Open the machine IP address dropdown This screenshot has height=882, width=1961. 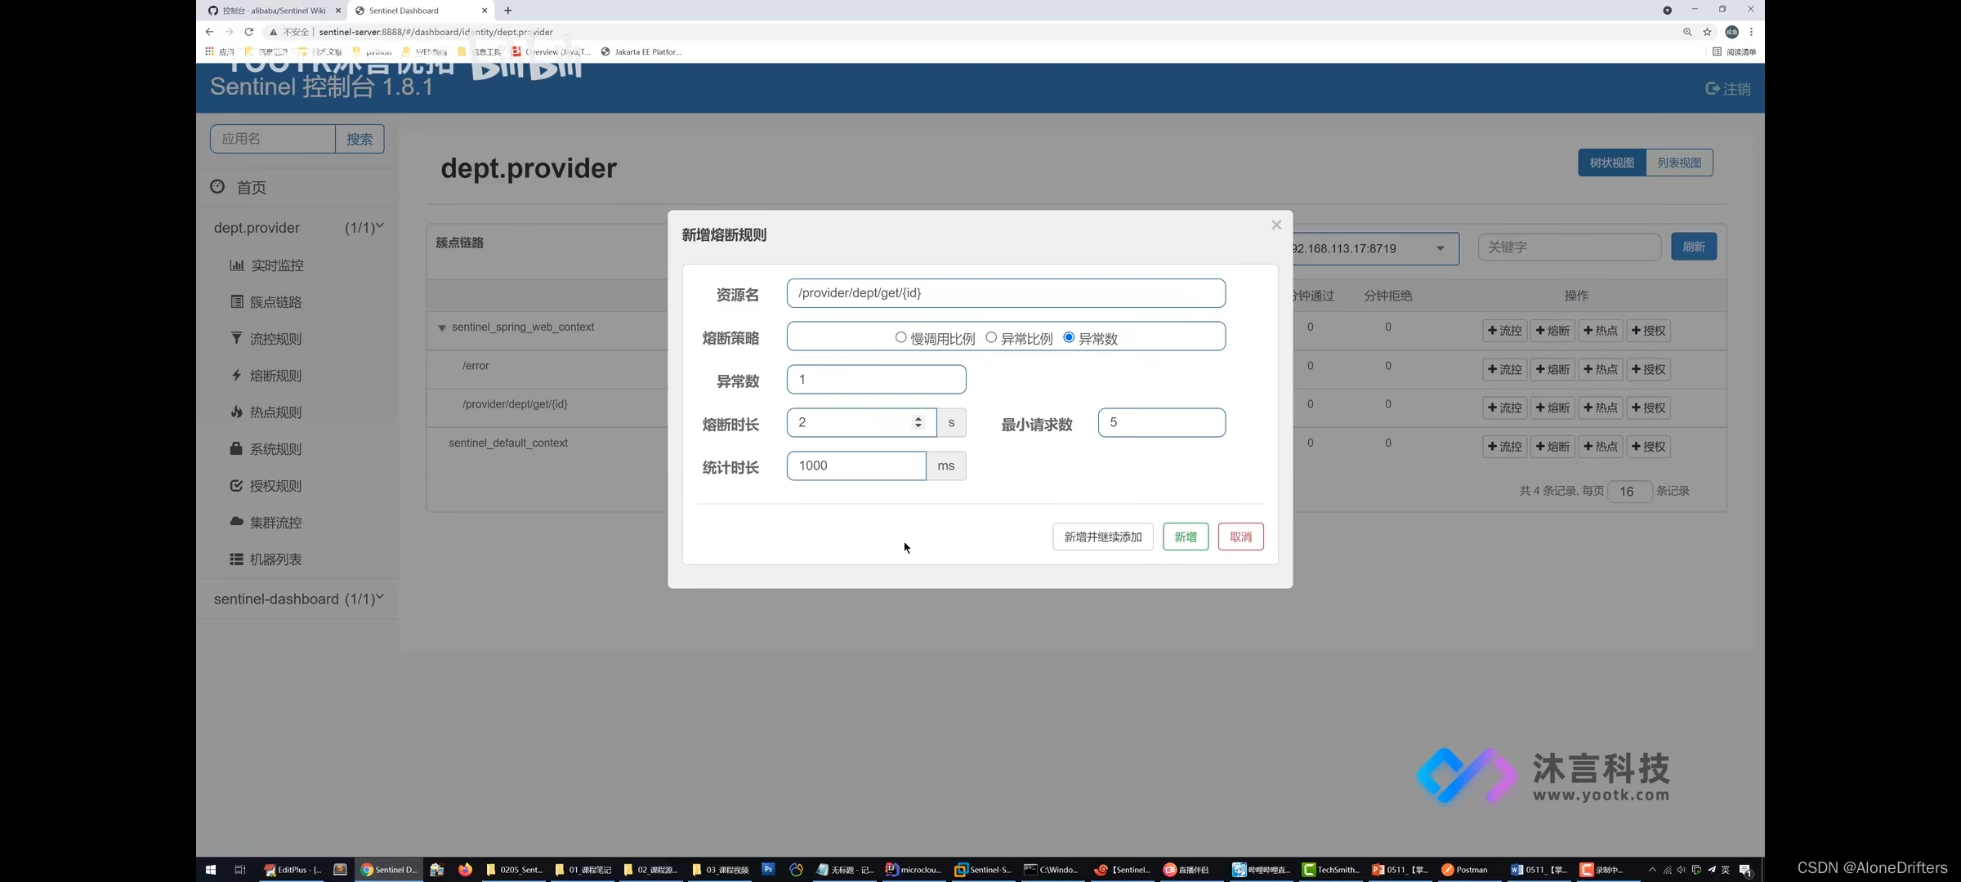pos(1375,248)
